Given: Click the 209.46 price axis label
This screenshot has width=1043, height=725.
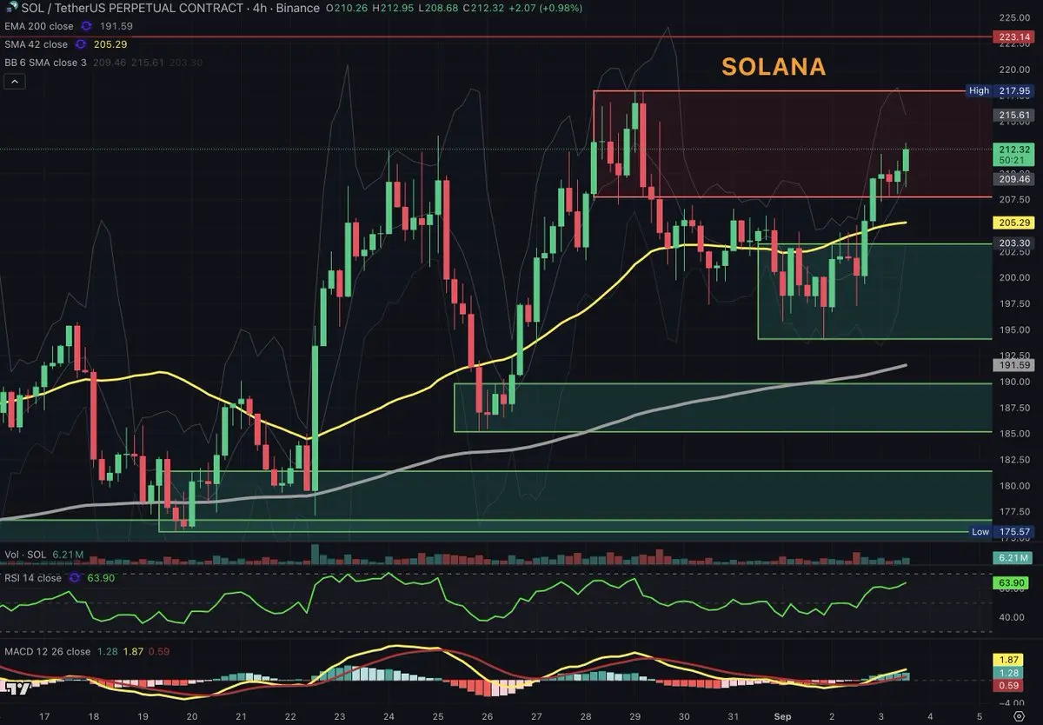Looking at the screenshot, I should tap(1013, 177).
